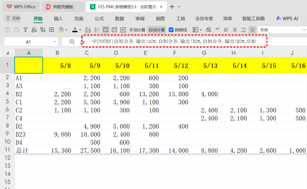Open the 智能工具箱 smart toolbox tab
The image size is (307, 189).
(x=253, y=19)
